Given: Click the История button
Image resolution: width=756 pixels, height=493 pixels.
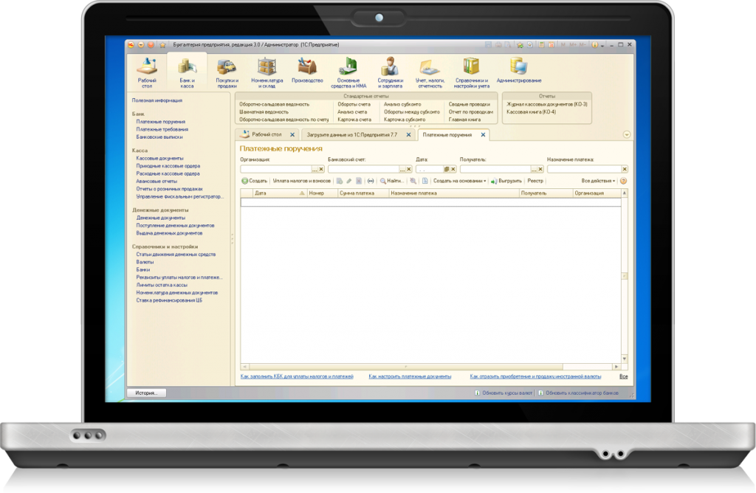Looking at the screenshot, I should (x=147, y=393).
